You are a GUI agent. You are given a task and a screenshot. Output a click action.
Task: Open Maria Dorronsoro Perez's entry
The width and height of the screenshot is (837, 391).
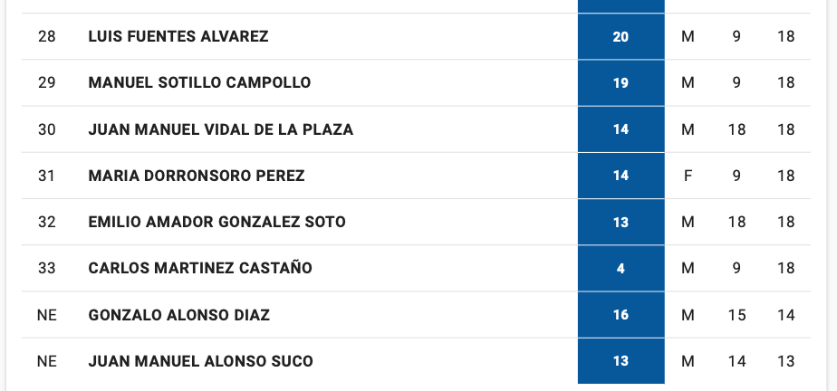pos(197,176)
